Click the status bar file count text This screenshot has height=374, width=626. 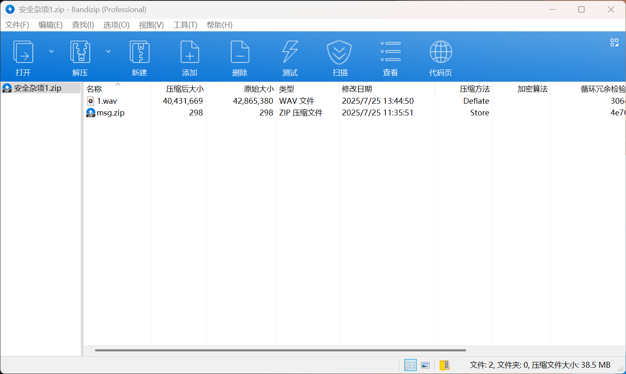coord(540,365)
